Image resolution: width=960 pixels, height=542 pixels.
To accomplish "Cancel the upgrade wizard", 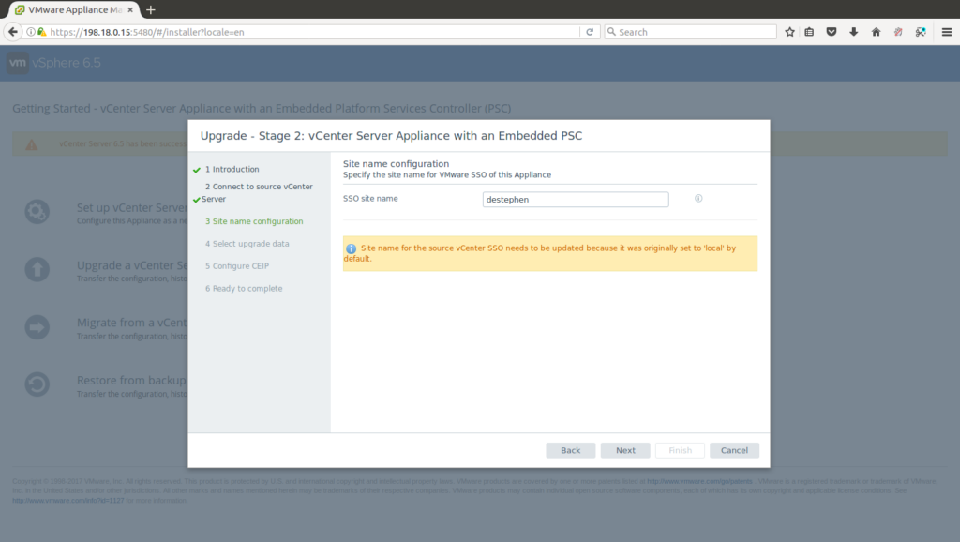I will tap(734, 450).
